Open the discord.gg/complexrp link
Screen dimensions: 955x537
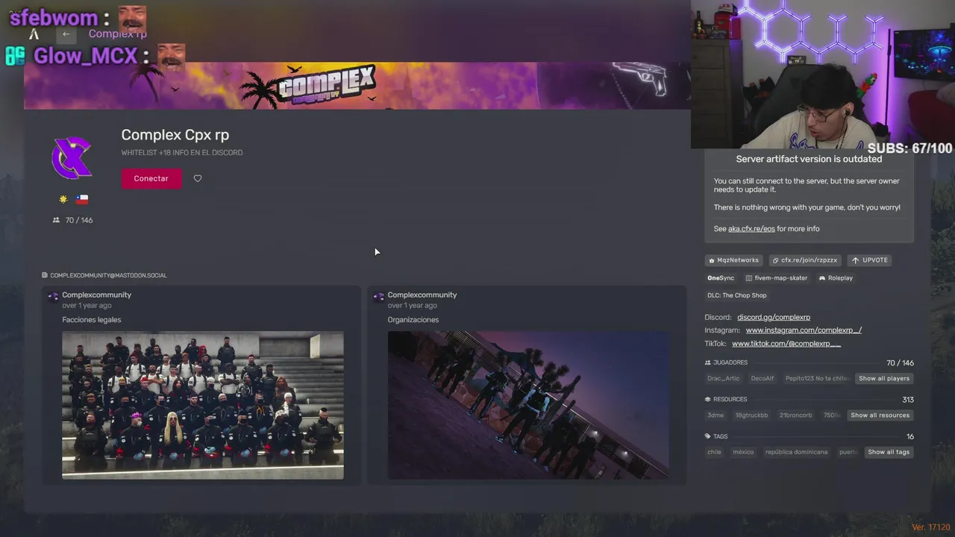(x=774, y=318)
